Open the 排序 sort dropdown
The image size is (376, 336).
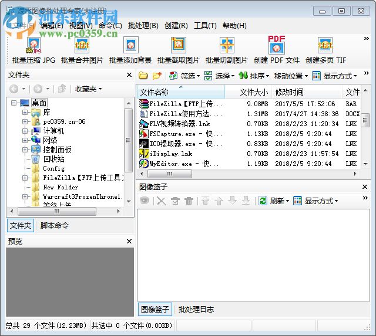tap(254, 76)
